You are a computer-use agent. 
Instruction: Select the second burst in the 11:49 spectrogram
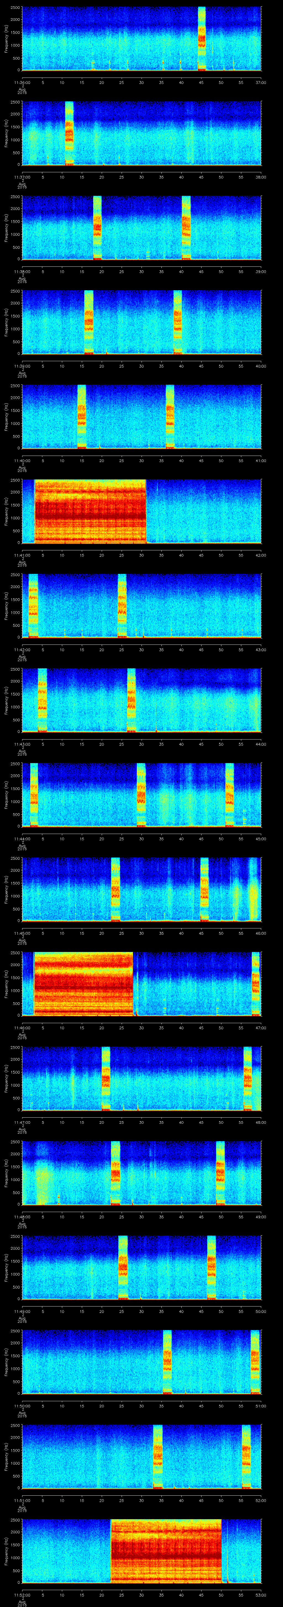(x=211, y=1267)
